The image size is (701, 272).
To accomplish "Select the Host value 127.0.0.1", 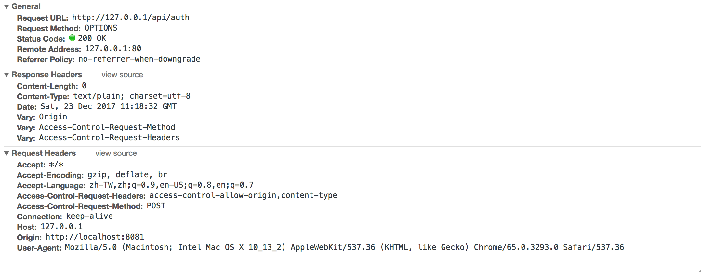I will 61,226.
